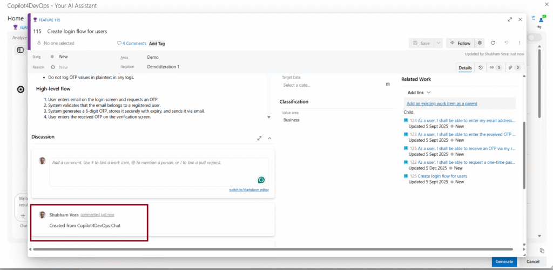
Task: Collapse the Discussion section chevron
Action: tap(270, 139)
